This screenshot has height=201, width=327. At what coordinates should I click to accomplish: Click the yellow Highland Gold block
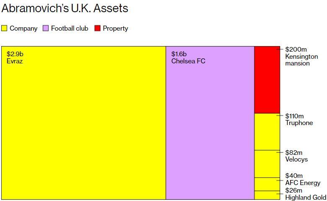267,195
